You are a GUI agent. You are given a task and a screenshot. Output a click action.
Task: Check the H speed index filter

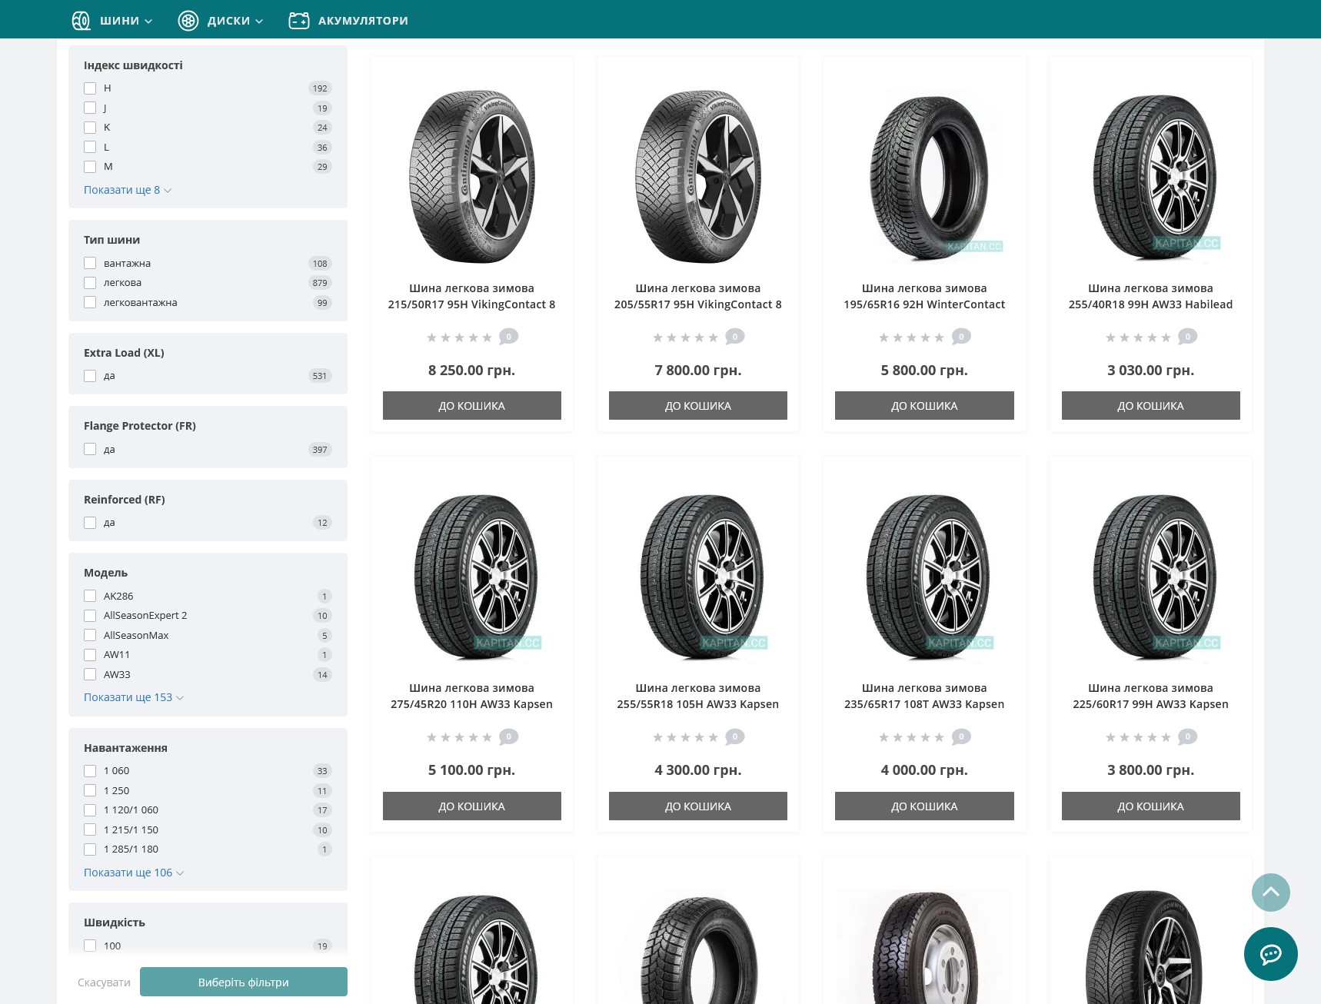pyautogui.click(x=90, y=88)
